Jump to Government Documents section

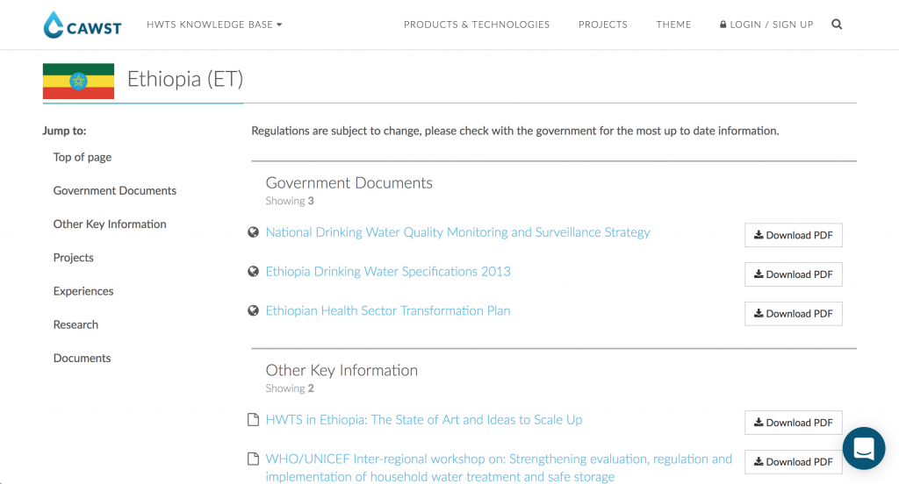pyautogui.click(x=115, y=191)
